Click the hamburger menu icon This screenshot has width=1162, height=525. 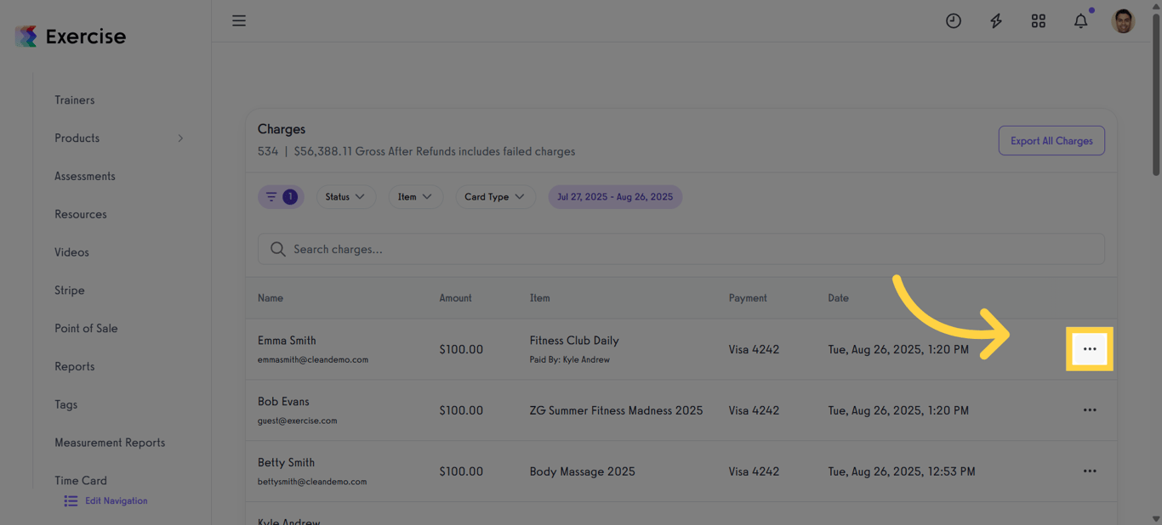(x=239, y=20)
